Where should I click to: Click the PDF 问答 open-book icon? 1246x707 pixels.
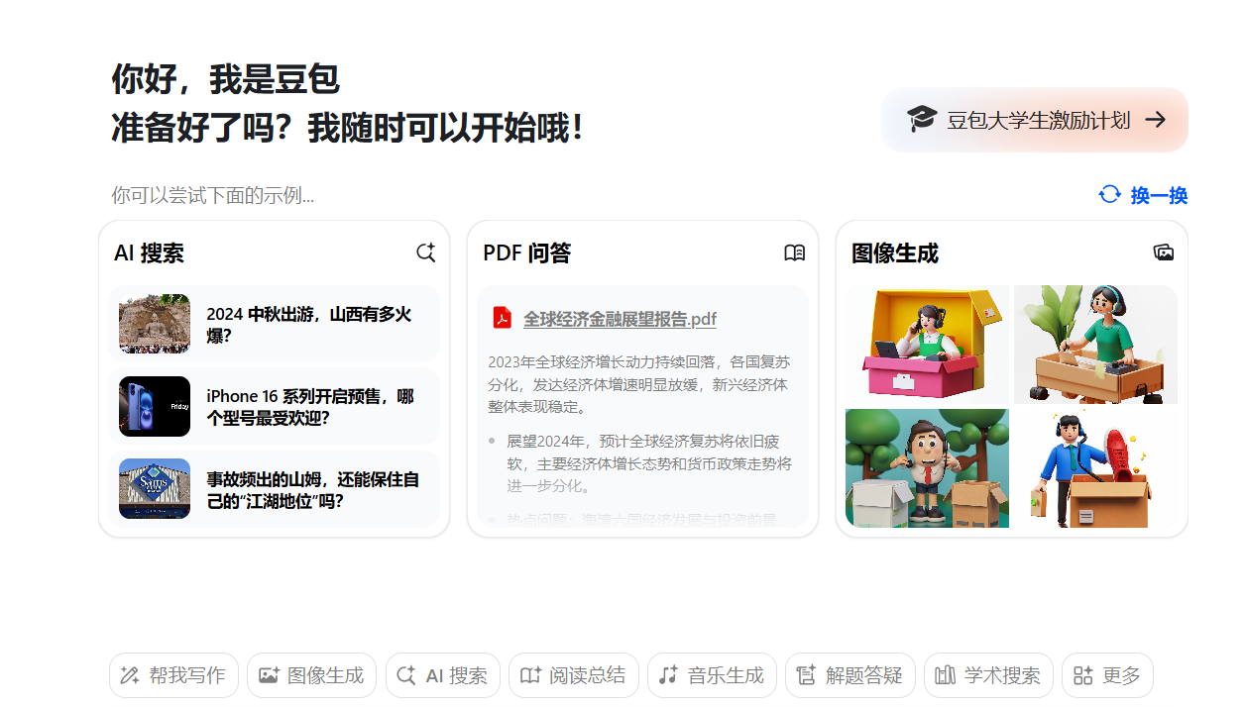(794, 252)
